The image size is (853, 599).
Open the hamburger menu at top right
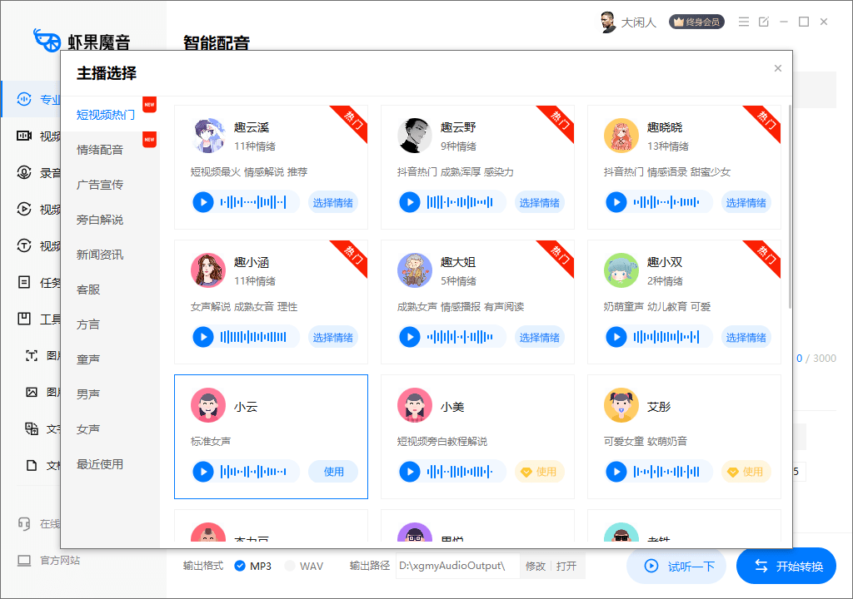tap(744, 22)
